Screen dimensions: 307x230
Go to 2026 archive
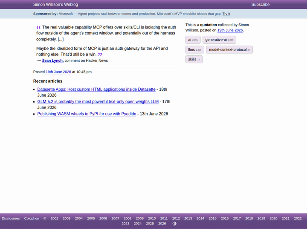pos(162,224)
